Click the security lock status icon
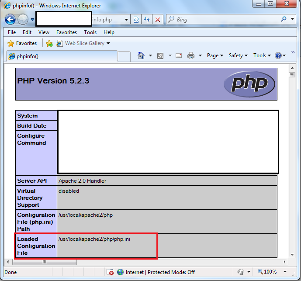This screenshot has height=281, width=301. coord(240,272)
